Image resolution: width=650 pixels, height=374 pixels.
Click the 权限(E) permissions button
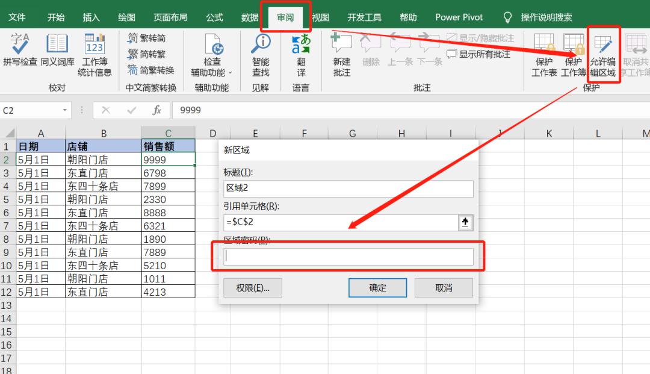pyautogui.click(x=252, y=287)
